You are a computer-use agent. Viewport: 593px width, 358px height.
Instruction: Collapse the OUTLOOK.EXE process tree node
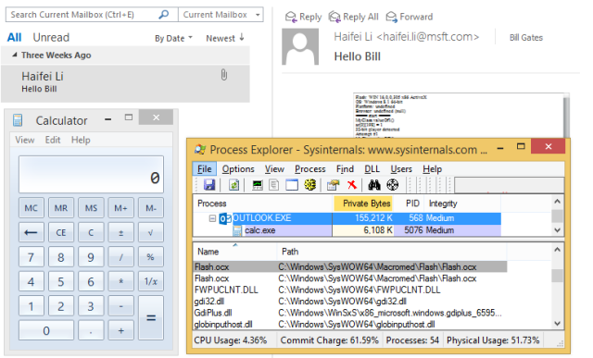point(212,218)
